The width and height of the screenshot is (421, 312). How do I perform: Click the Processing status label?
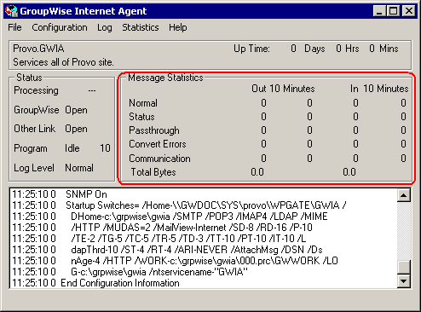click(36, 90)
